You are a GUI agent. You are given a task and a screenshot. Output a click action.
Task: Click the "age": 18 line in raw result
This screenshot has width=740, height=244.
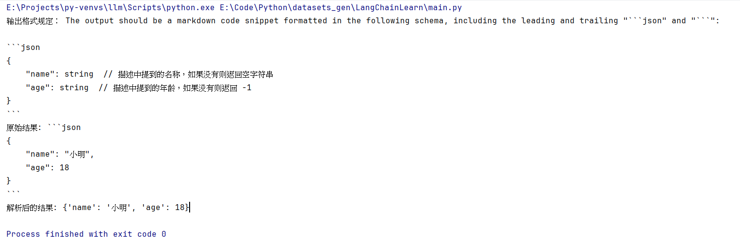tap(48, 168)
